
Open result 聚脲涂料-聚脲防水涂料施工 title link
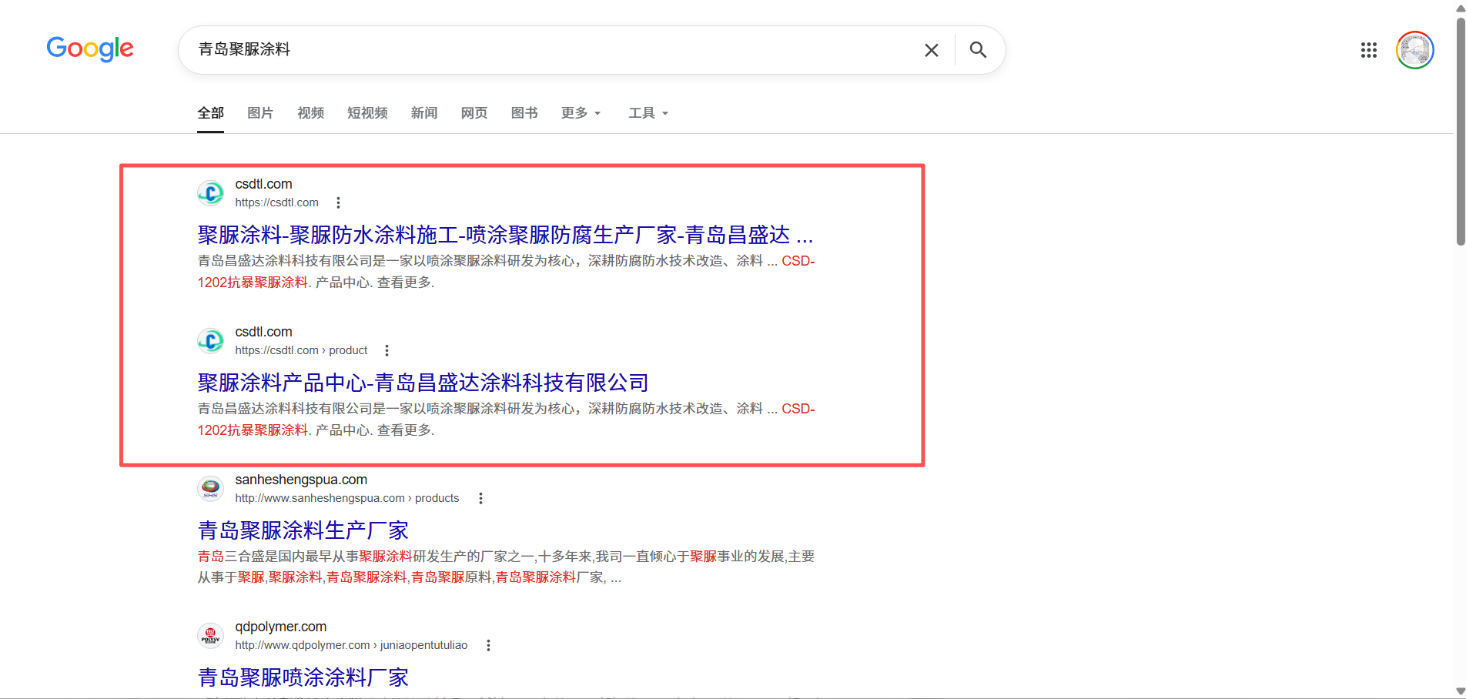click(505, 235)
